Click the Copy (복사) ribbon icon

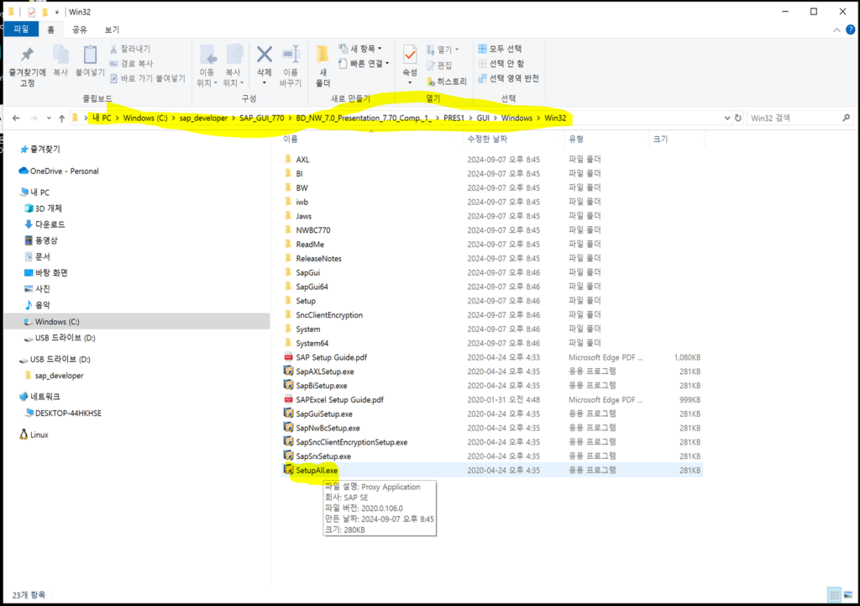[60, 55]
